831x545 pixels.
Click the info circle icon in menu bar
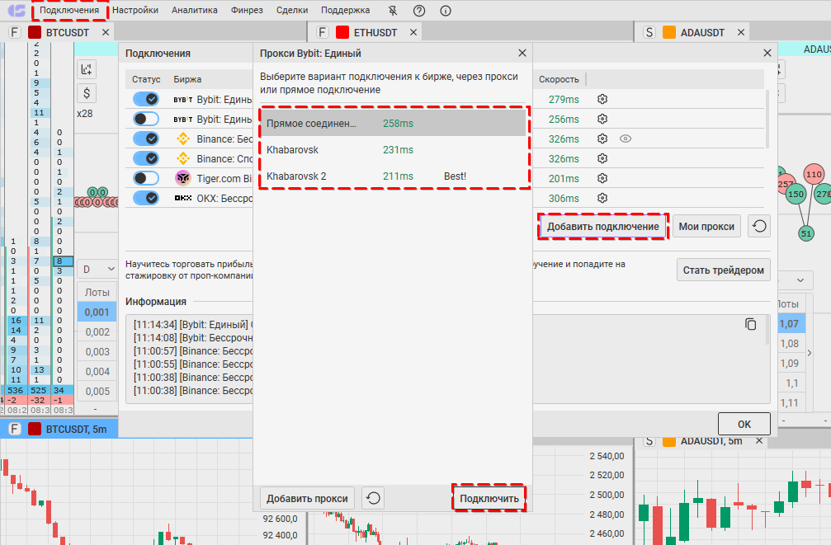(446, 11)
